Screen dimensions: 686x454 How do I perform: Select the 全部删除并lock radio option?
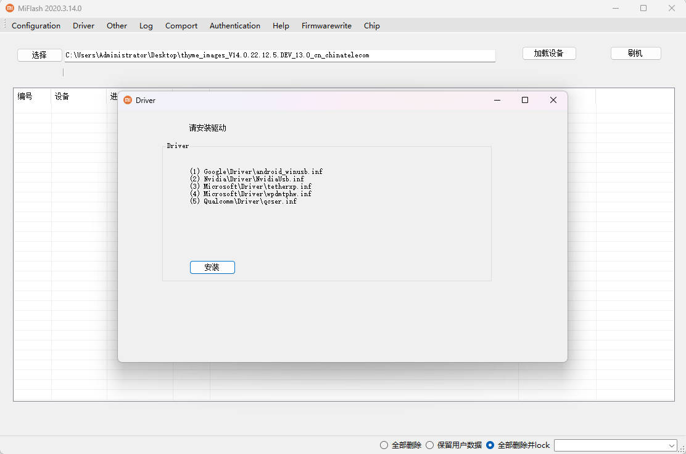(490, 445)
